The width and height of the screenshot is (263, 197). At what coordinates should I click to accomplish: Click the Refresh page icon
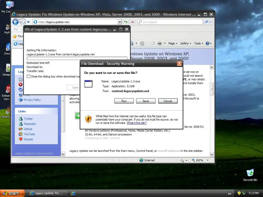(x=126, y=22)
